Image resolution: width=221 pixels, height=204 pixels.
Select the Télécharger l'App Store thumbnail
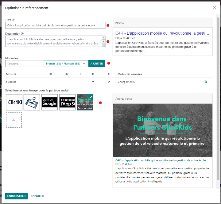(x=67, y=102)
